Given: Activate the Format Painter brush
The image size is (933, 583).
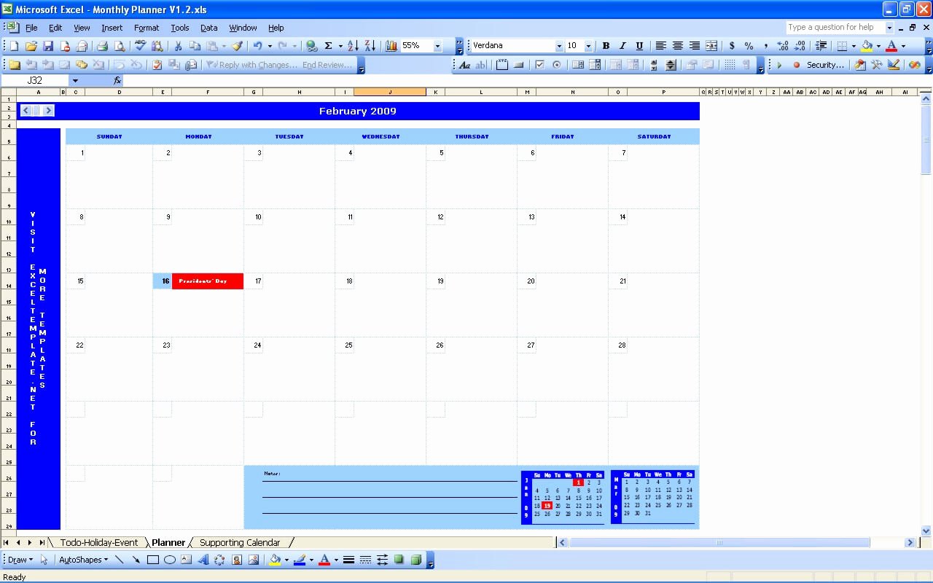Looking at the screenshot, I should 237,46.
